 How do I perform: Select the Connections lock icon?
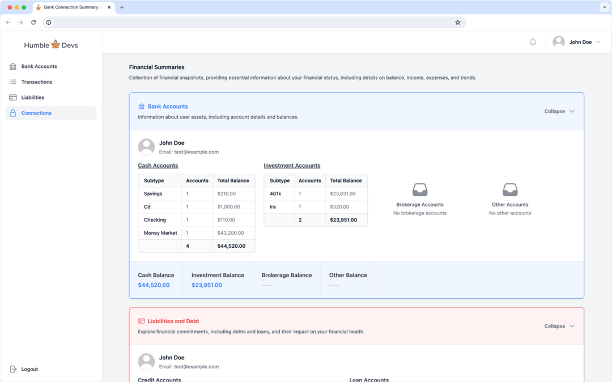point(12,113)
